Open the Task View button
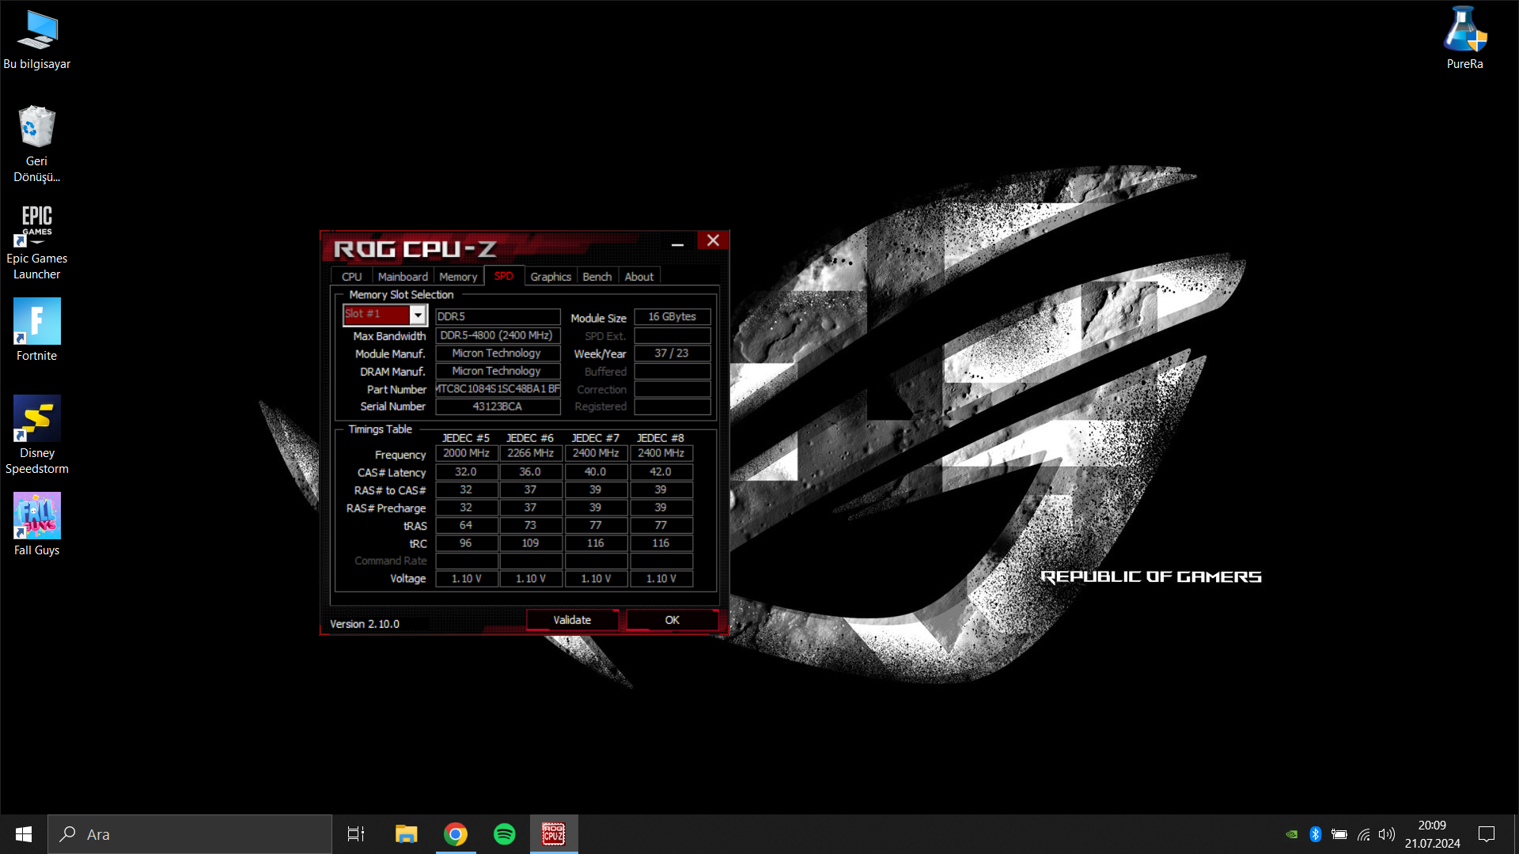This screenshot has width=1519, height=854. point(356,834)
